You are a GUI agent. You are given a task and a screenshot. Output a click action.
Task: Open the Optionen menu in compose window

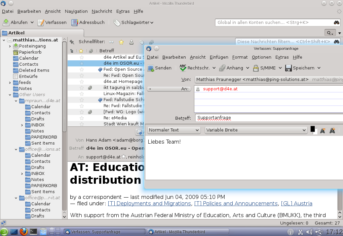262,57
